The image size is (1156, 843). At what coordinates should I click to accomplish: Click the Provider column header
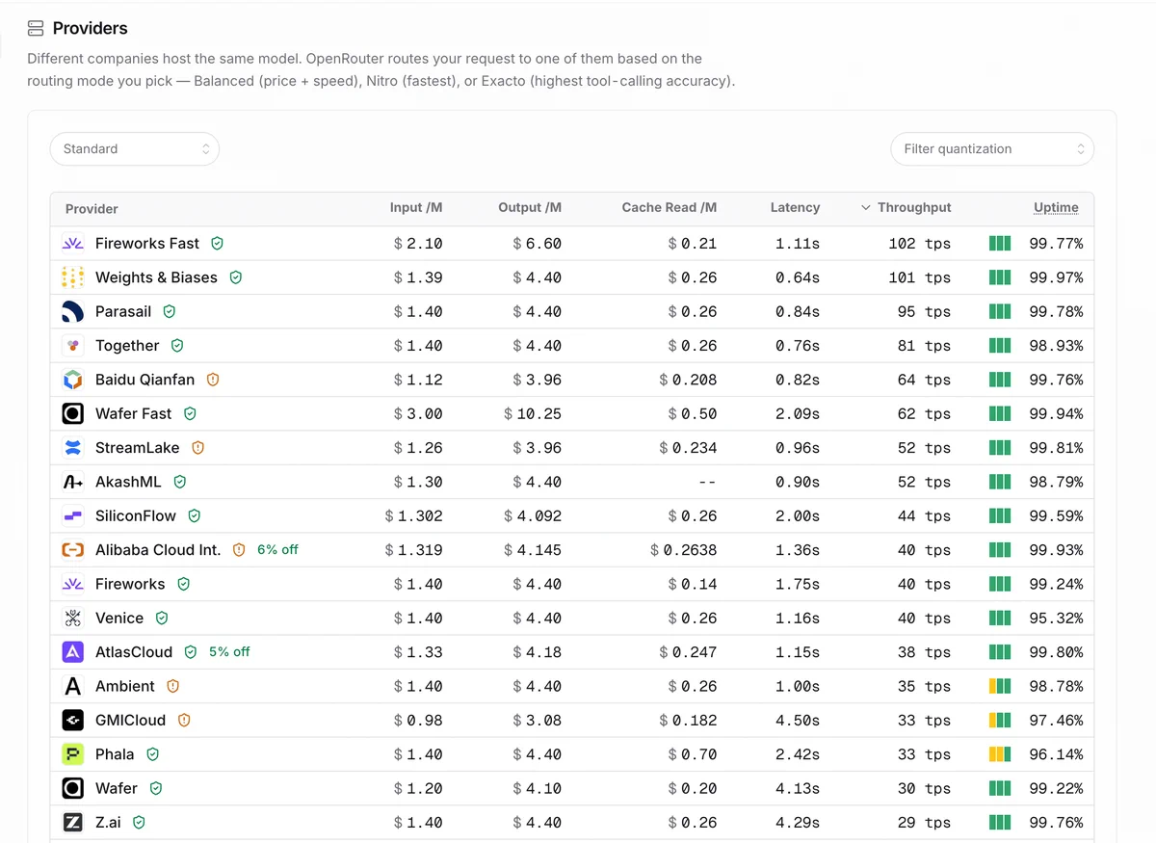click(92, 209)
